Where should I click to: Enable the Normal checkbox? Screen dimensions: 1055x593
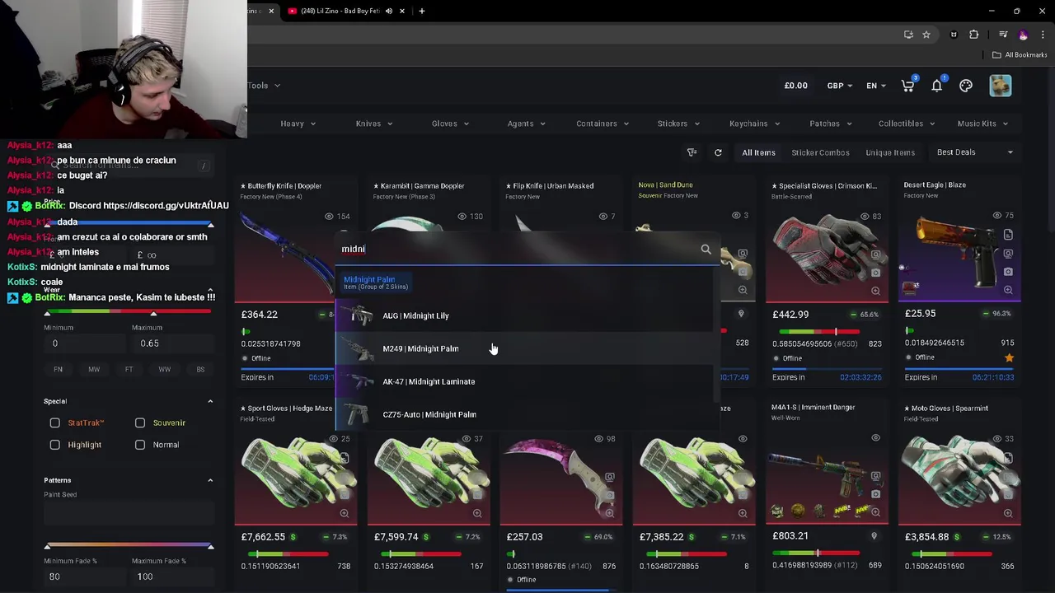coord(140,445)
